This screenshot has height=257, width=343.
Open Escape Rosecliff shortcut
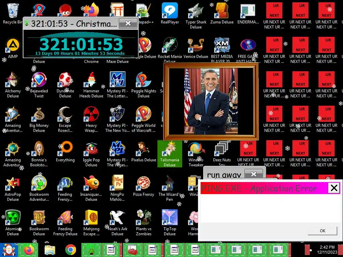[65, 119]
